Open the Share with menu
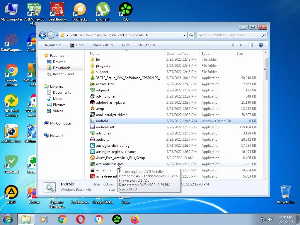Image resolution: width=300 pixels, height=225 pixels. click(x=103, y=45)
